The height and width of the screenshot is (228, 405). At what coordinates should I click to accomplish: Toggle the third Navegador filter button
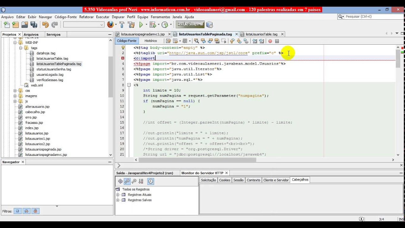click(35, 211)
